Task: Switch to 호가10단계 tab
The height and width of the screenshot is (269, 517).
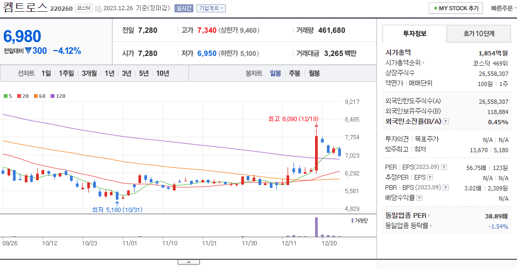Action: point(479,33)
